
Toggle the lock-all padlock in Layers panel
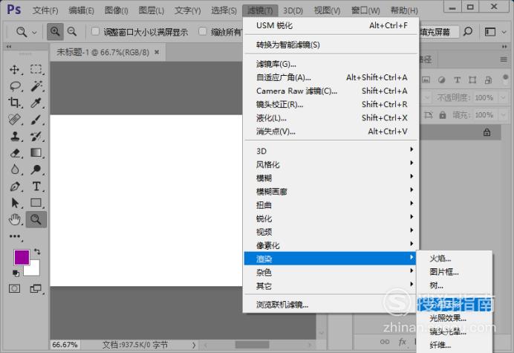(x=443, y=115)
